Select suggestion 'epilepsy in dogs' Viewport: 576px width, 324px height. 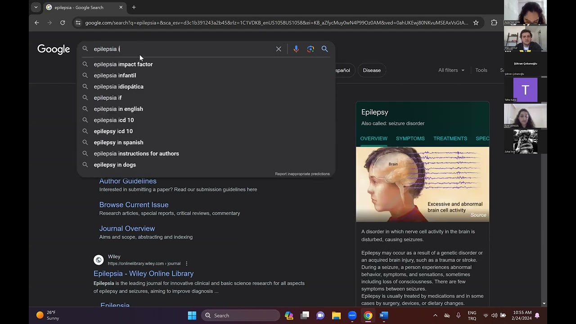[x=206, y=165]
